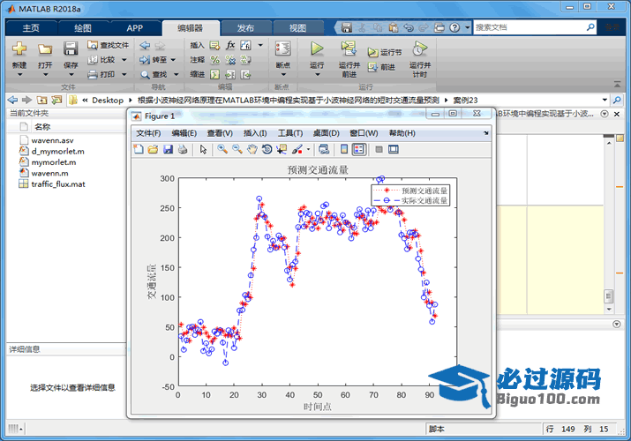Select traffic_flux.mat in current folder

tap(58, 184)
